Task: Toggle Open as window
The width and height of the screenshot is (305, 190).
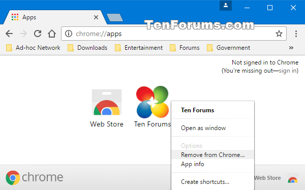Action: pos(213,128)
